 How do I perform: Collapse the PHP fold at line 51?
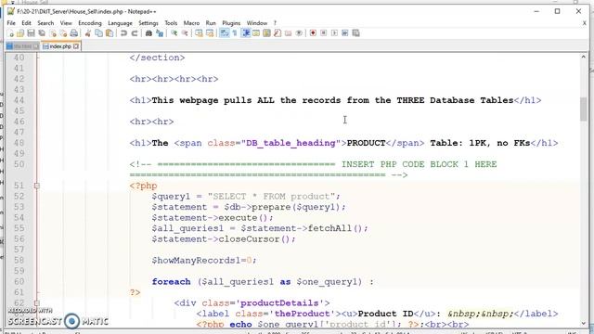click(x=37, y=186)
